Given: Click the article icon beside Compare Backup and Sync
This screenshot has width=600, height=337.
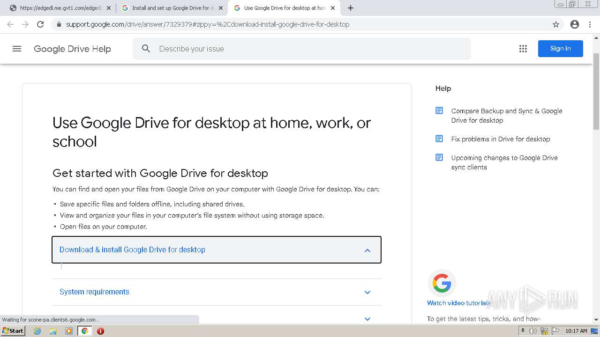Looking at the screenshot, I should click(439, 111).
